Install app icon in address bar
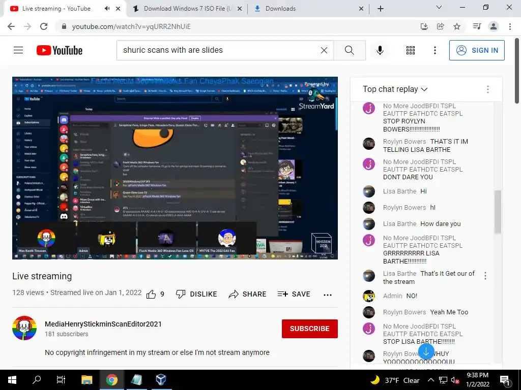This screenshot has height=390, width=521. tap(424, 26)
